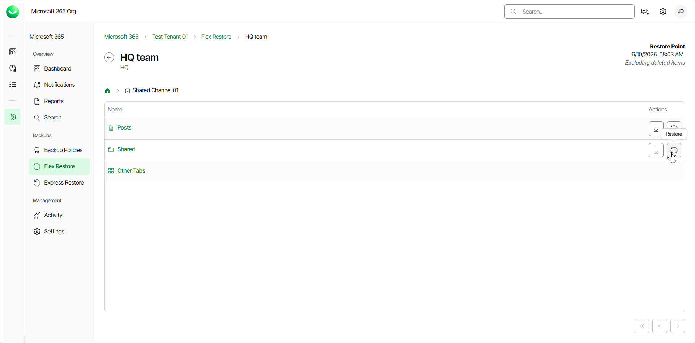Go to home icon in folder path
Screen dimensions: 695x343
107,91
